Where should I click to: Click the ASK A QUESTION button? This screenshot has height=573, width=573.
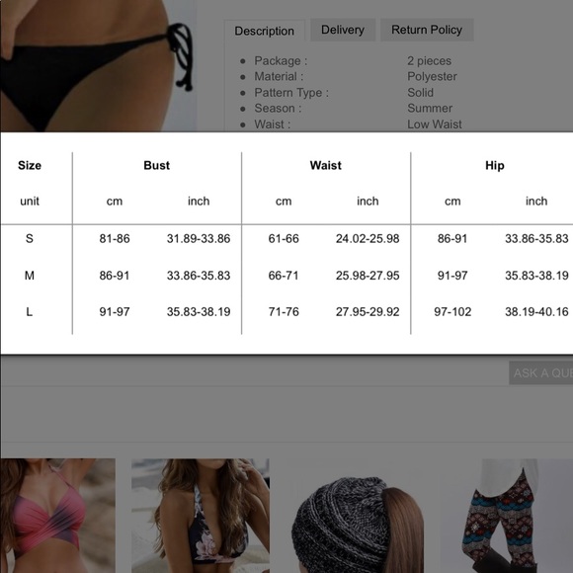tap(541, 372)
